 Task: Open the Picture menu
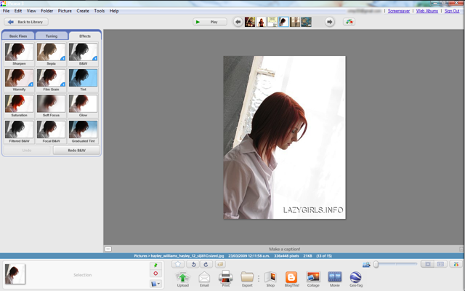[65, 11]
